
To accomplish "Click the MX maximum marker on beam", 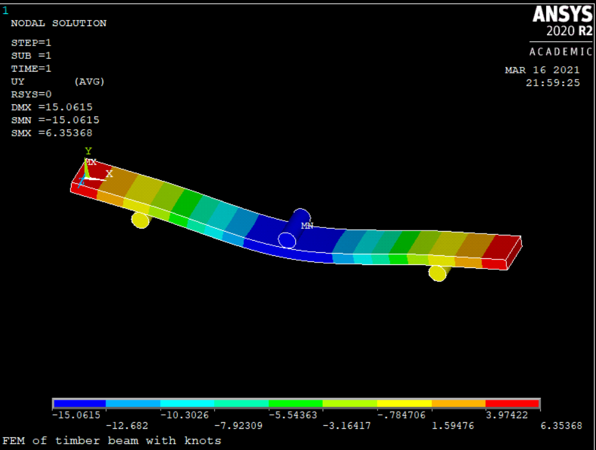I will pos(90,163).
